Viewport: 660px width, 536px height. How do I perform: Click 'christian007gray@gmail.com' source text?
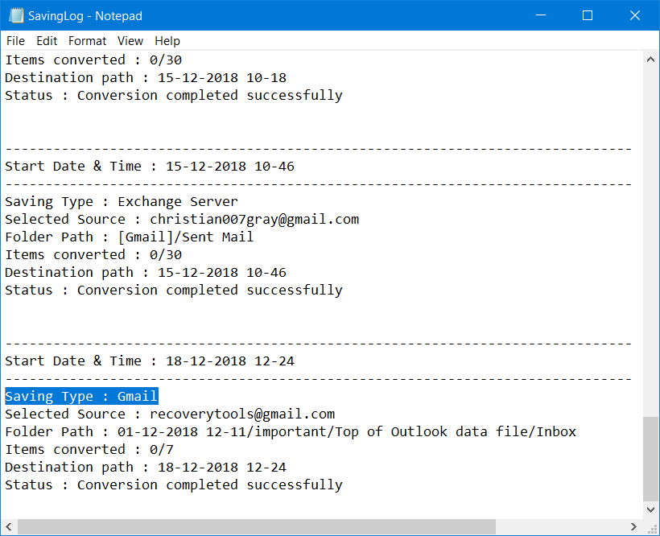click(x=254, y=219)
